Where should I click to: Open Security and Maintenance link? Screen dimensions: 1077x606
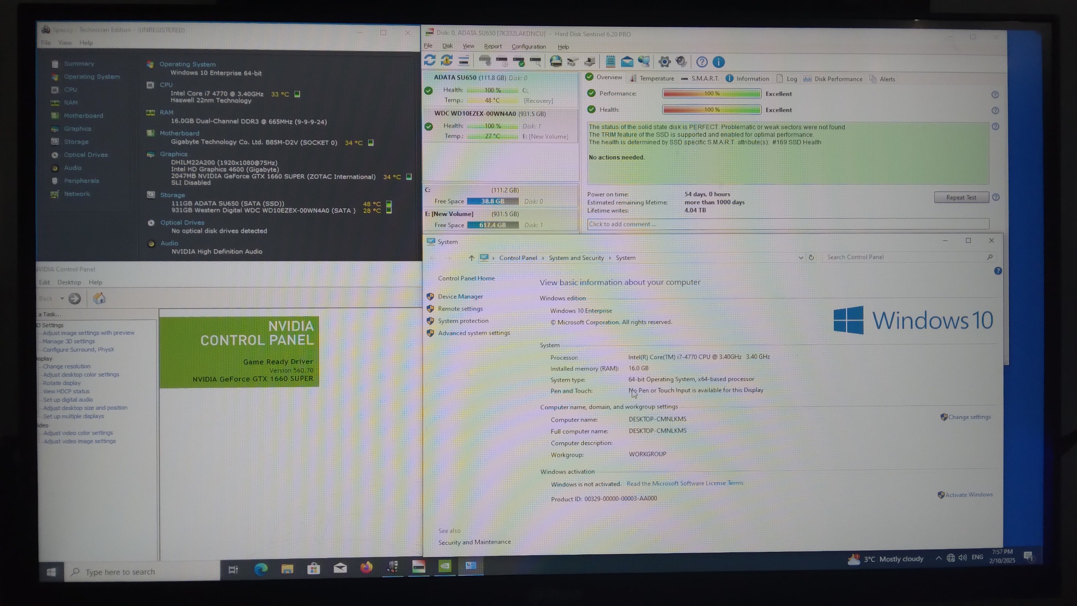(475, 542)
